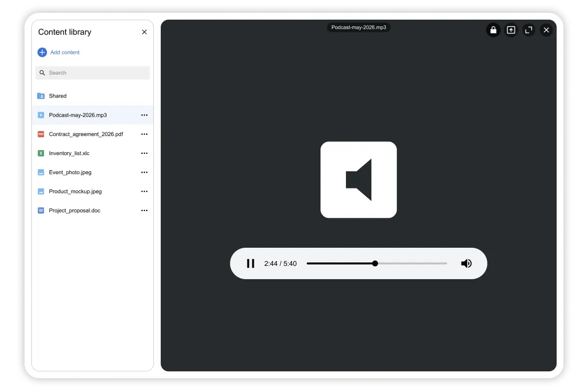
Task: Click the 2:44 / 5:40 time display
Action: point(280,263)
